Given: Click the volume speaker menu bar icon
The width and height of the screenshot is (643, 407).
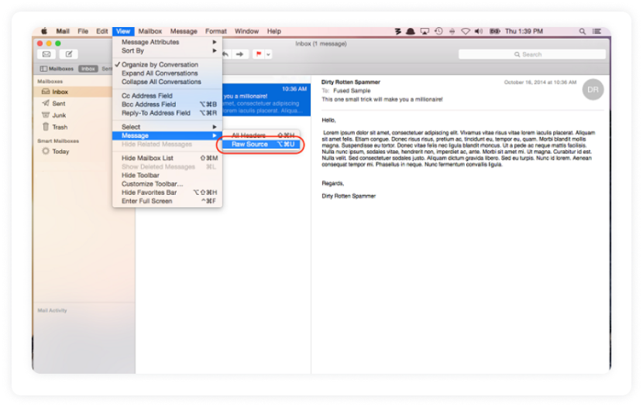Looking at the screenshot, I should 479,31.
